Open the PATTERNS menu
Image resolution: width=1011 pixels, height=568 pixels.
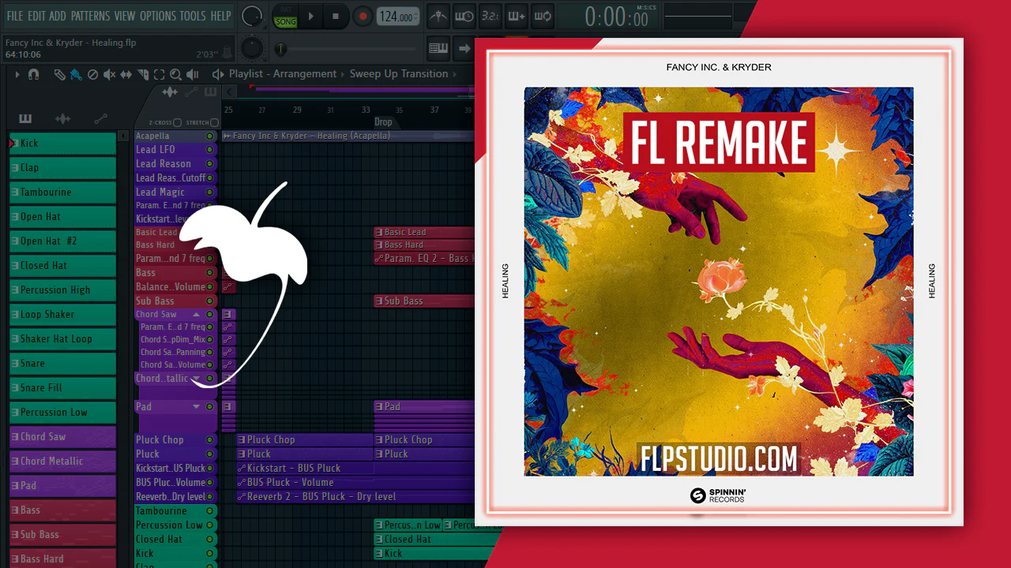[x=90, y=16]
